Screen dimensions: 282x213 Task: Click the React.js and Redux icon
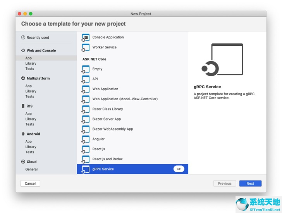click(x=86, y=159)
